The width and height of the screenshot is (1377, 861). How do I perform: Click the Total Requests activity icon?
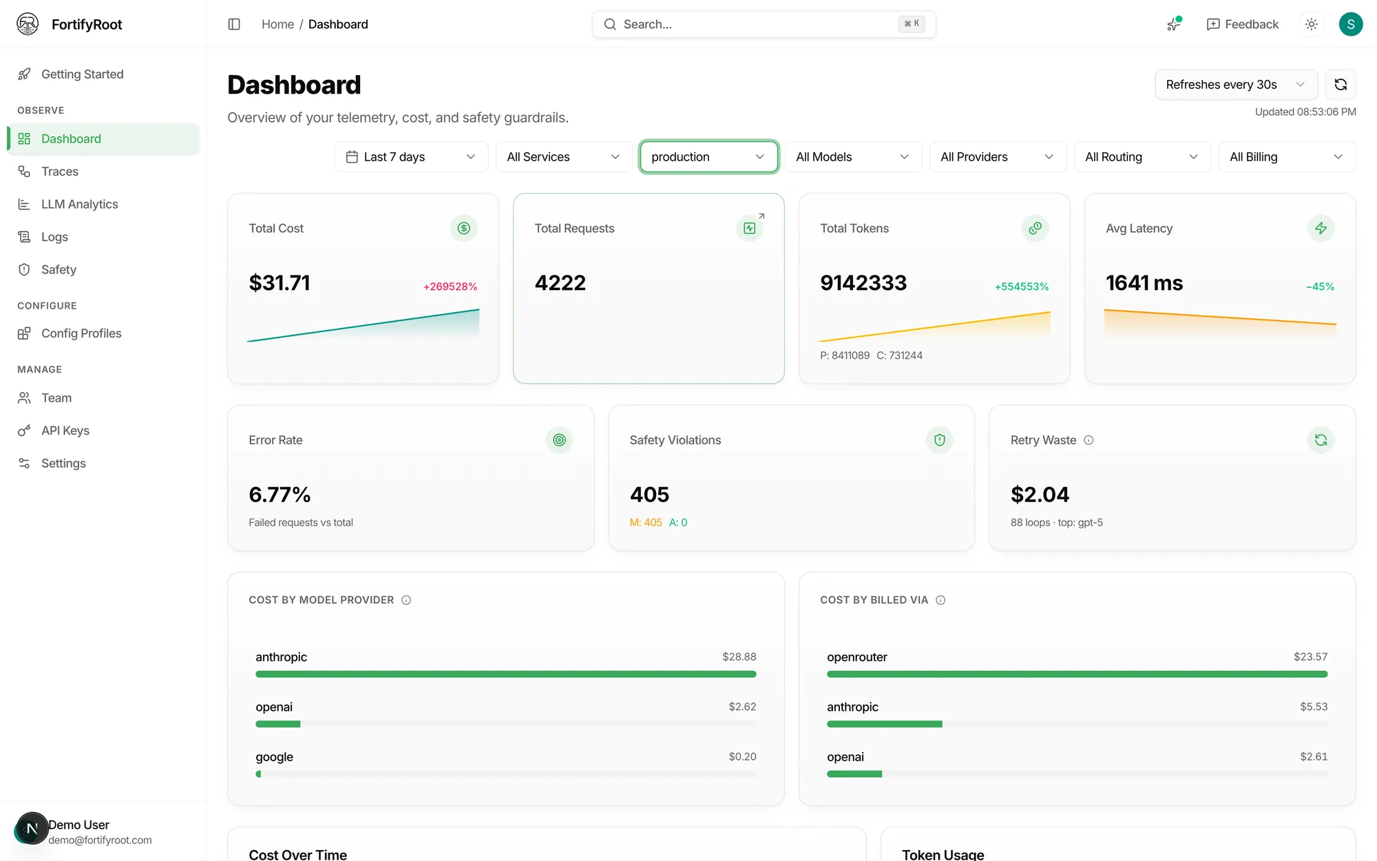[749, 228]
